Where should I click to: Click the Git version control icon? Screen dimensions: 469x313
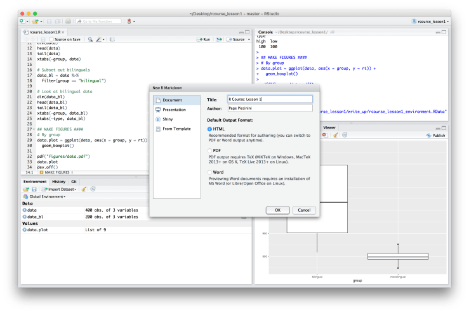129,21
